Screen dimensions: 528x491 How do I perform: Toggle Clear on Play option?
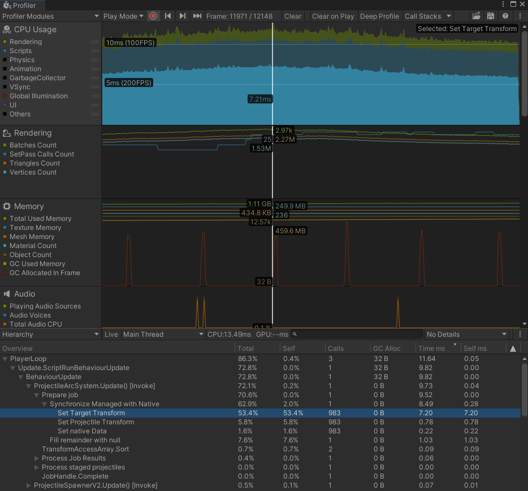(x=333, y=16)
